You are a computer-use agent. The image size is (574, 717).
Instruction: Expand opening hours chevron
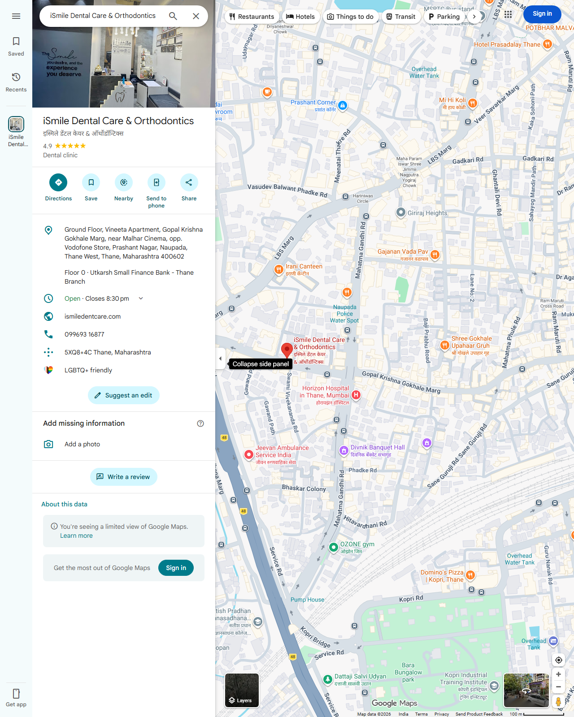pos(141,298)
